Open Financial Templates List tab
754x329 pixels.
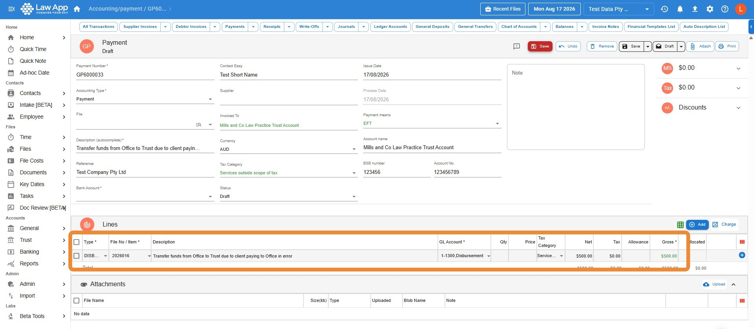pos(651,27)
